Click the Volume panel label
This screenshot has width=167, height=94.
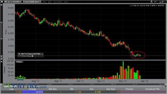click(19, 62)
